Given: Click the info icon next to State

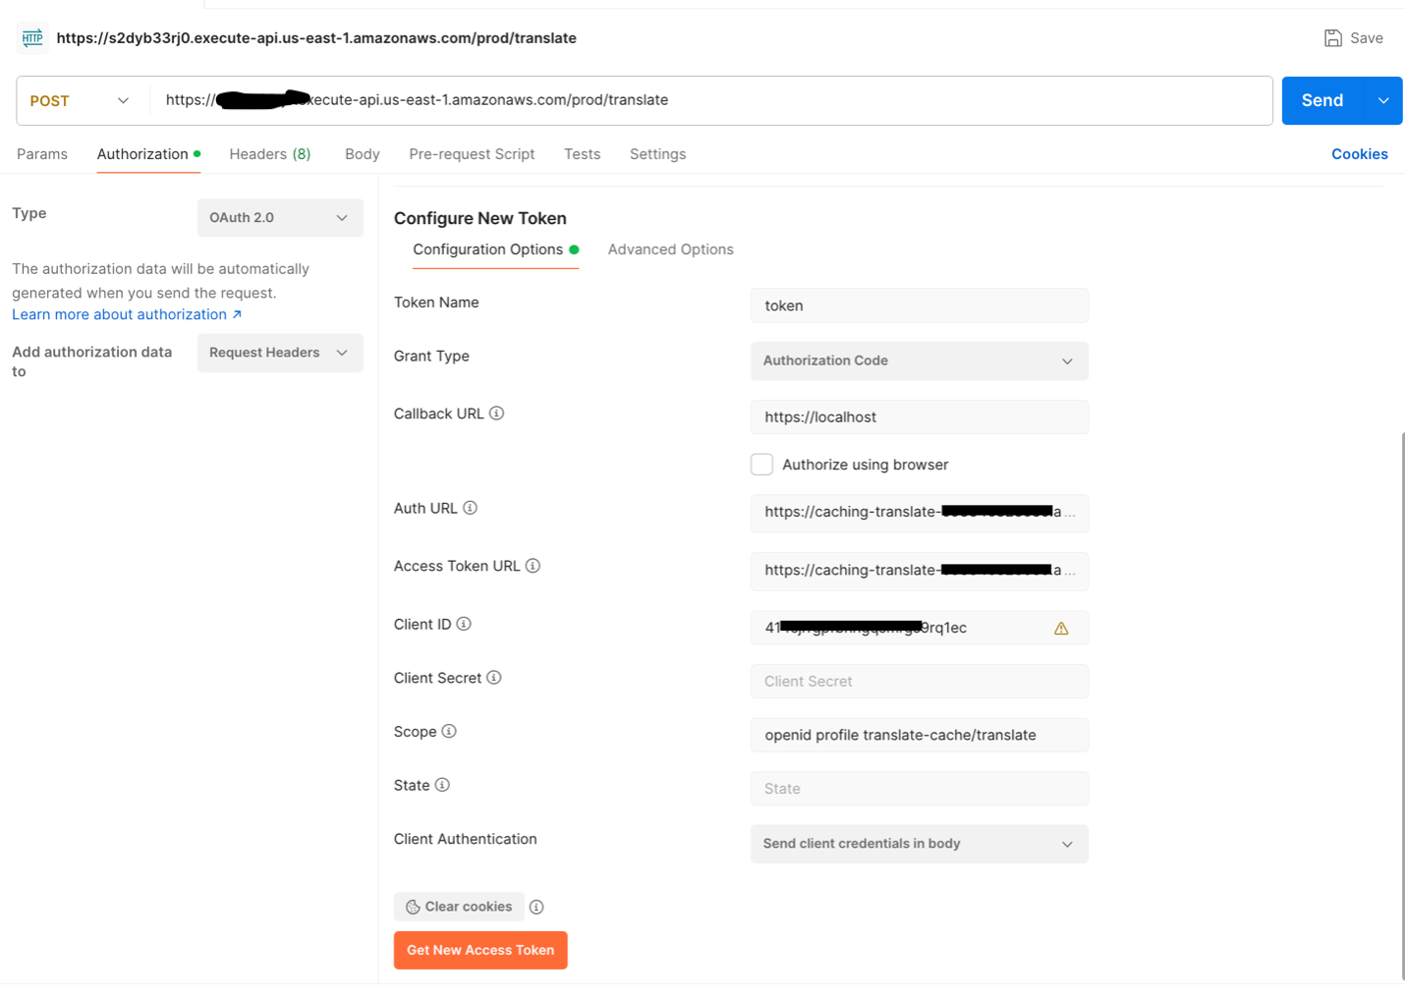Looking at the screenshot, I should pyautogui.click(x=442, y=785).
